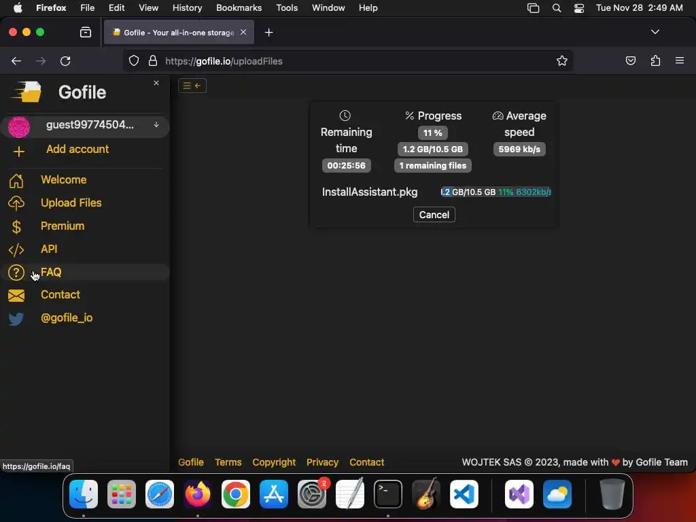Select the Gofile browser tab
696x522 pixels.
(x=179, y=33)
